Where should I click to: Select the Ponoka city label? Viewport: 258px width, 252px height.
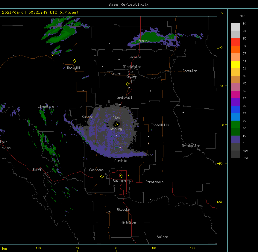(144, 41)
